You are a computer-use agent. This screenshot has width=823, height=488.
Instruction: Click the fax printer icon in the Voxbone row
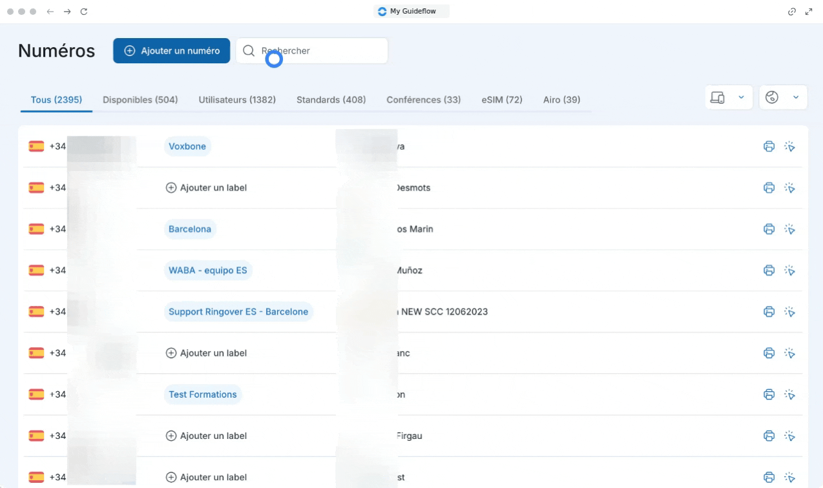(769, 147)
